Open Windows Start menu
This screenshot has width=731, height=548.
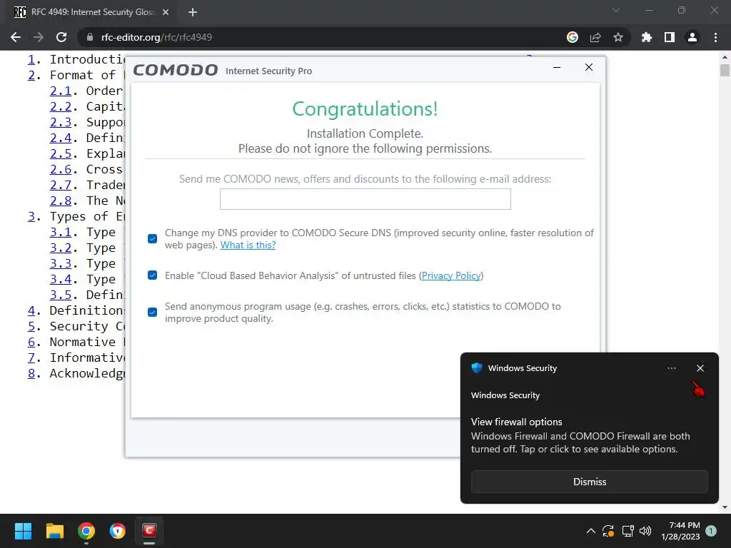[x=23, y=531]
